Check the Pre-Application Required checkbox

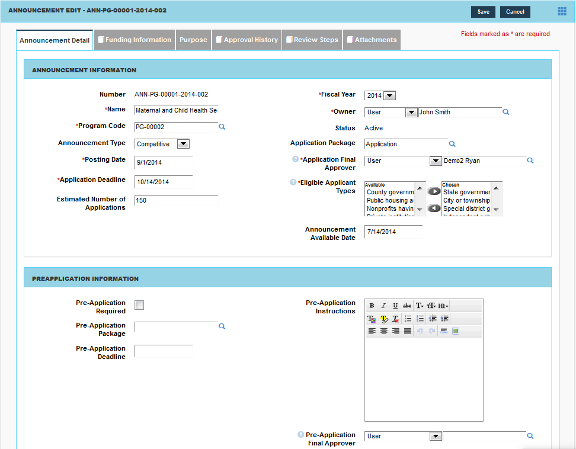(139, 305)
